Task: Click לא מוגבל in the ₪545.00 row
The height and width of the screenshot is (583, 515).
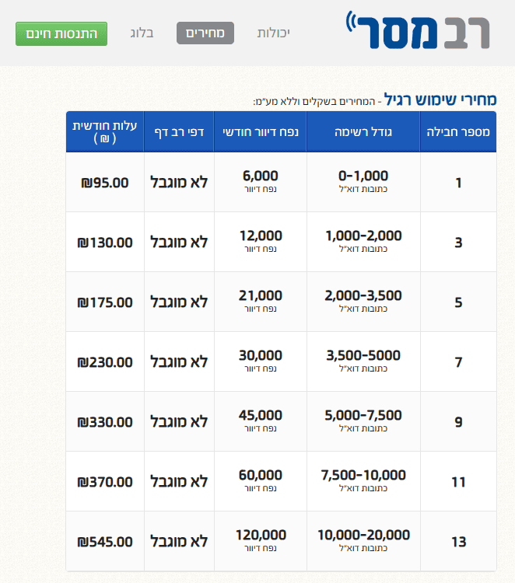Action: click(x=179, y=541)
